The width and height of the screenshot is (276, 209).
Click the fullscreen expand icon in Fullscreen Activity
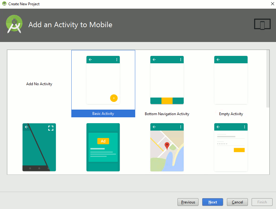coord(51,128)
